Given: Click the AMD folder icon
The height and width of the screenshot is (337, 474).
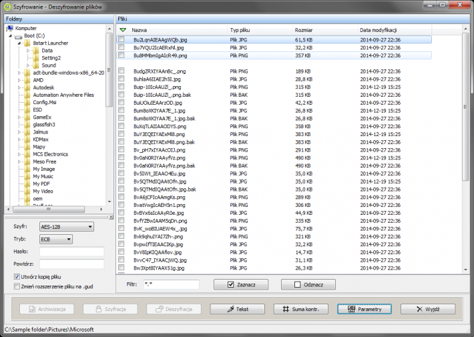Looking at the screenshot, I should click(27, 80).
